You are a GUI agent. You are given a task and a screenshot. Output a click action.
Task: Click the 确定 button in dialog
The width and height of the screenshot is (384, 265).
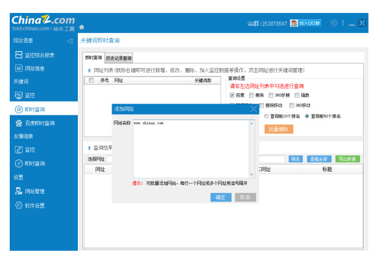coord(221,197)
